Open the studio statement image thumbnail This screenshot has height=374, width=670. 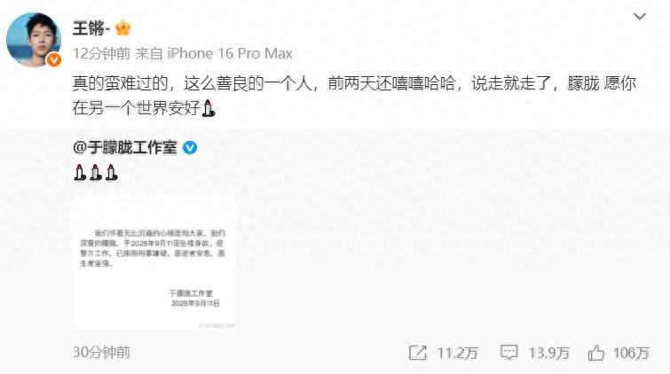tap(154, 262)
